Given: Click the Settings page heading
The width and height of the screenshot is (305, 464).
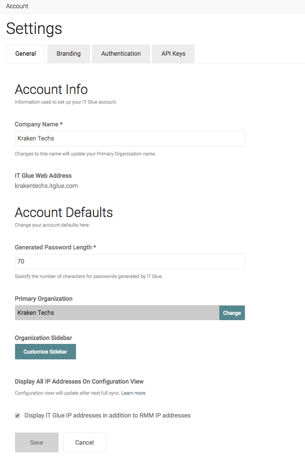Looking at the screenshot, I should coord(34,29).
